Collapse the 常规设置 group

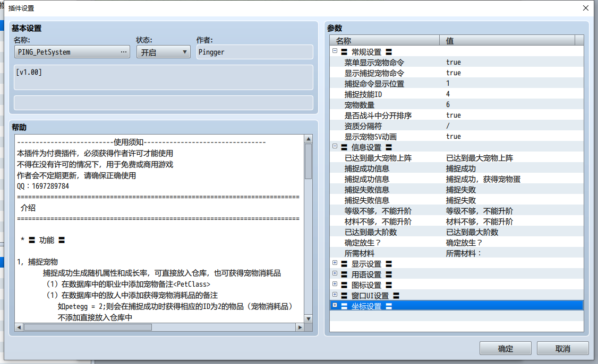(335, 50)
